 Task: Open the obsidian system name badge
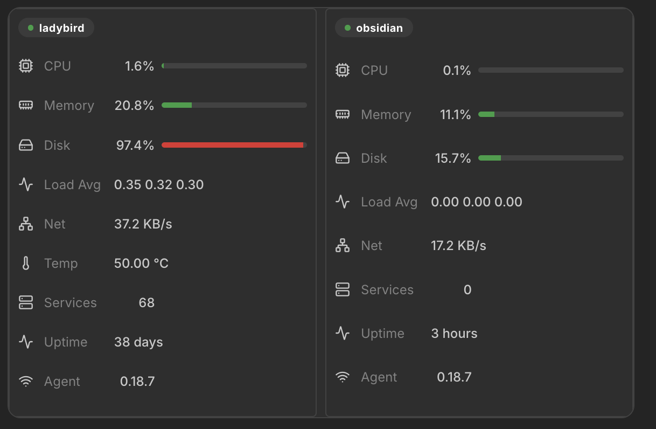(x=374, y=28)
